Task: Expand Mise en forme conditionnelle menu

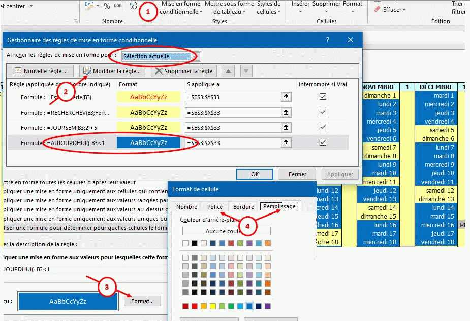Action: [x=181, y=8]
